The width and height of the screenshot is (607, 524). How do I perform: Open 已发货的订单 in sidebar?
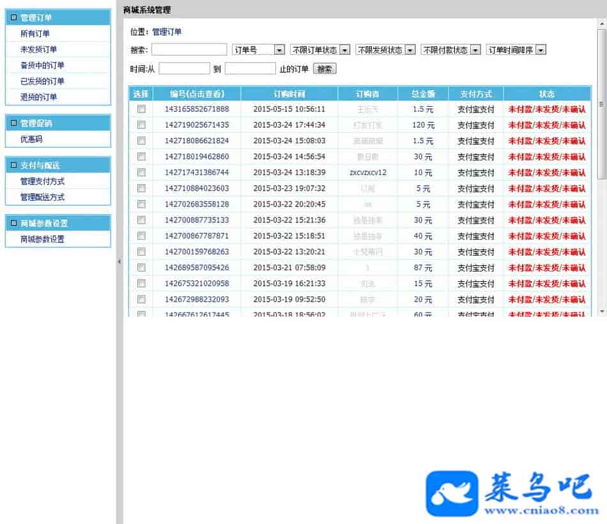point(42,81)
